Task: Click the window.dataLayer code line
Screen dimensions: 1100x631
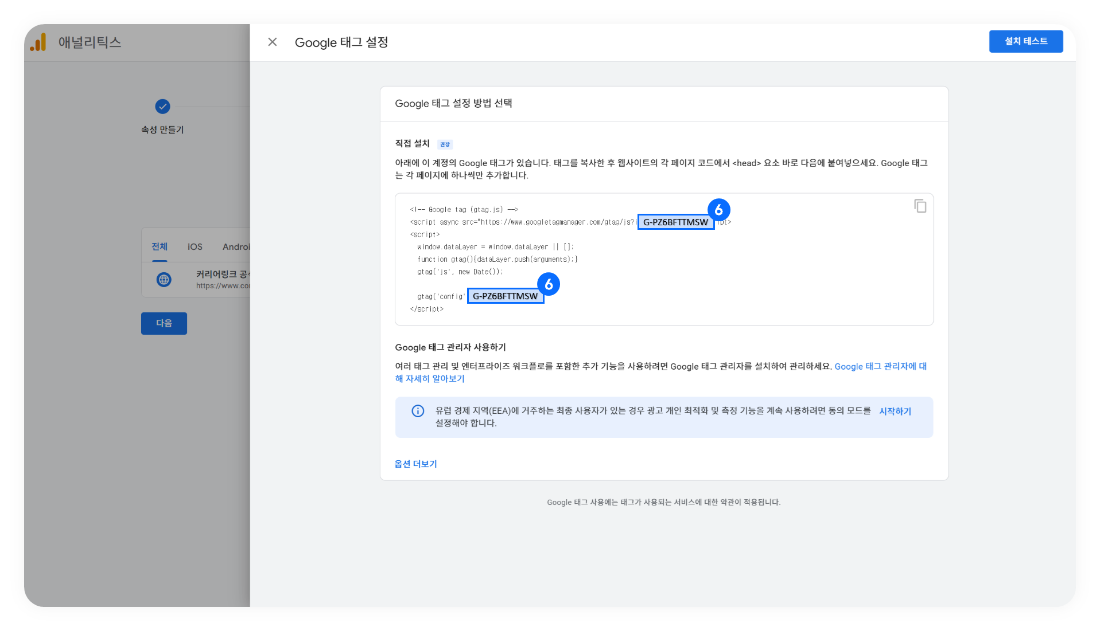Action: pyautogui.click(x=495, y=247)
